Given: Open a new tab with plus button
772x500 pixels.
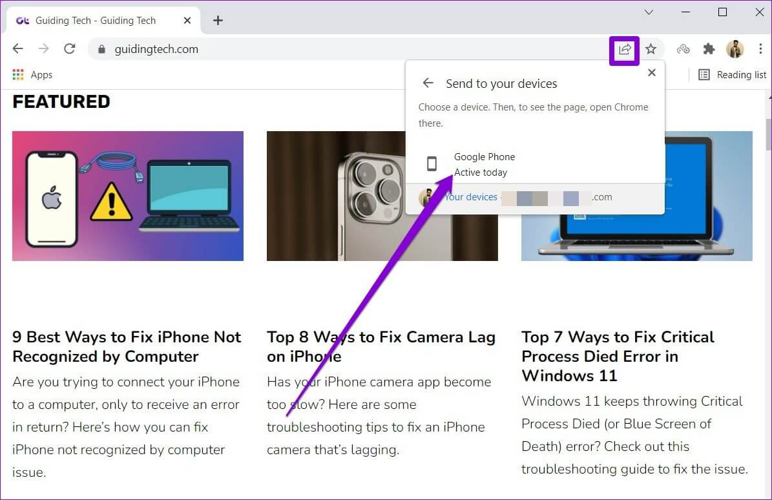Looking at the screenshot, I should tap(218, 21).
